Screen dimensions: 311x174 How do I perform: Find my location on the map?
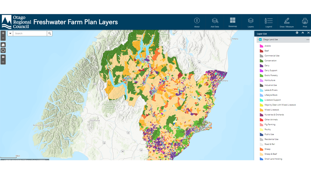click(x=3, y=51)
